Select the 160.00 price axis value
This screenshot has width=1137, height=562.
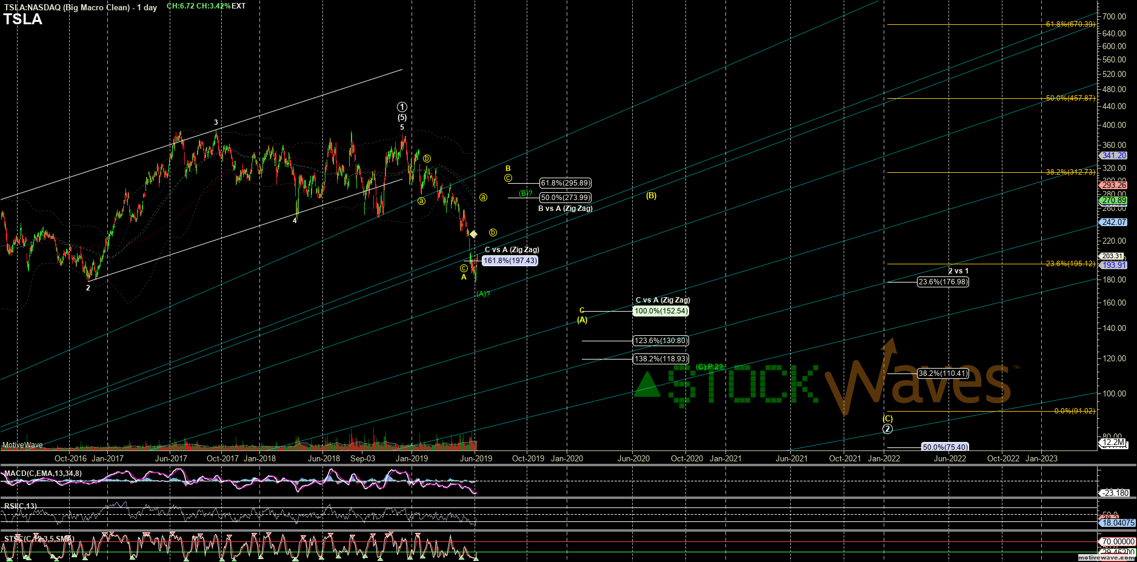click(x=1115, y=303)
